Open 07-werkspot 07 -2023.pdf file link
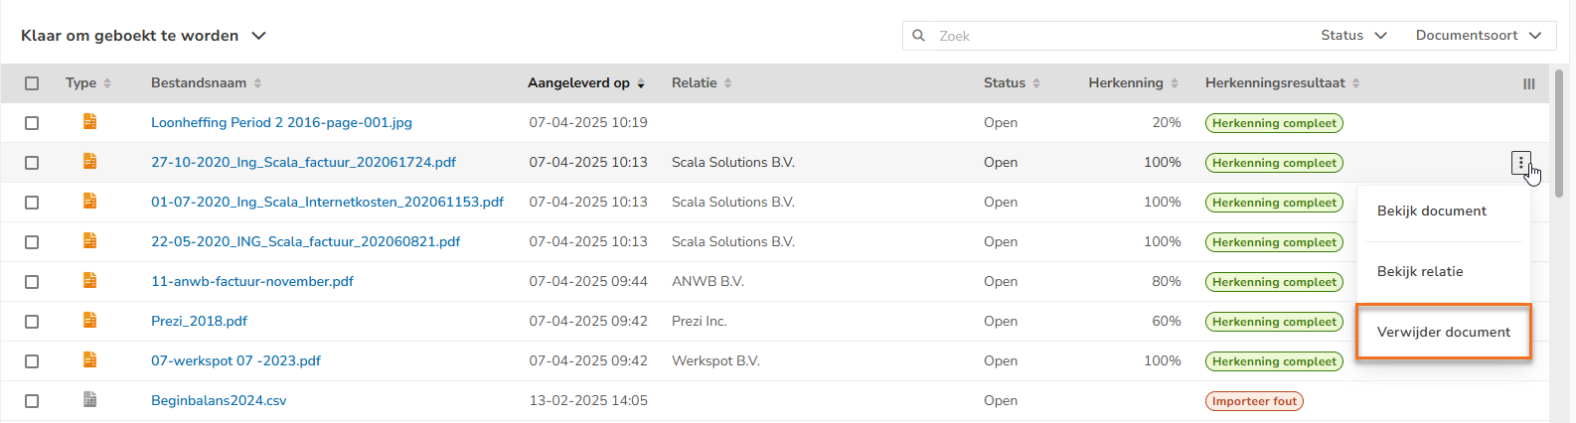The width and height of the screenshot is (1576, 423). pos(236,360)
